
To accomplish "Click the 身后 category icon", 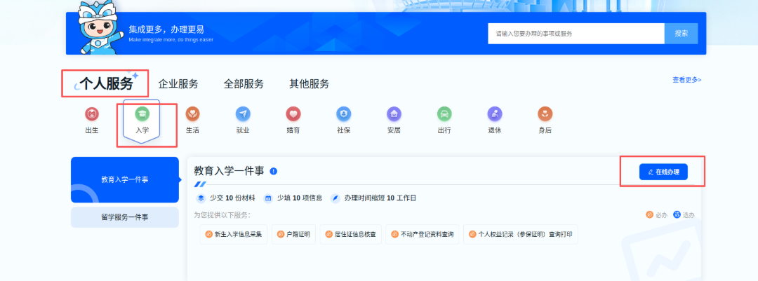I will pyautogui.click(x=545, y=114).
